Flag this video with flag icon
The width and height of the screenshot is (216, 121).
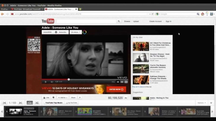80,98
